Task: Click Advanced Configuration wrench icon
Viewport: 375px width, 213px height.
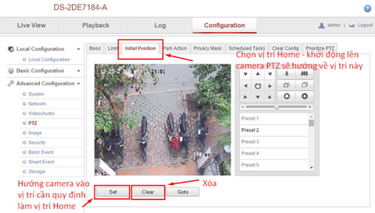Action: click(11, 83)
